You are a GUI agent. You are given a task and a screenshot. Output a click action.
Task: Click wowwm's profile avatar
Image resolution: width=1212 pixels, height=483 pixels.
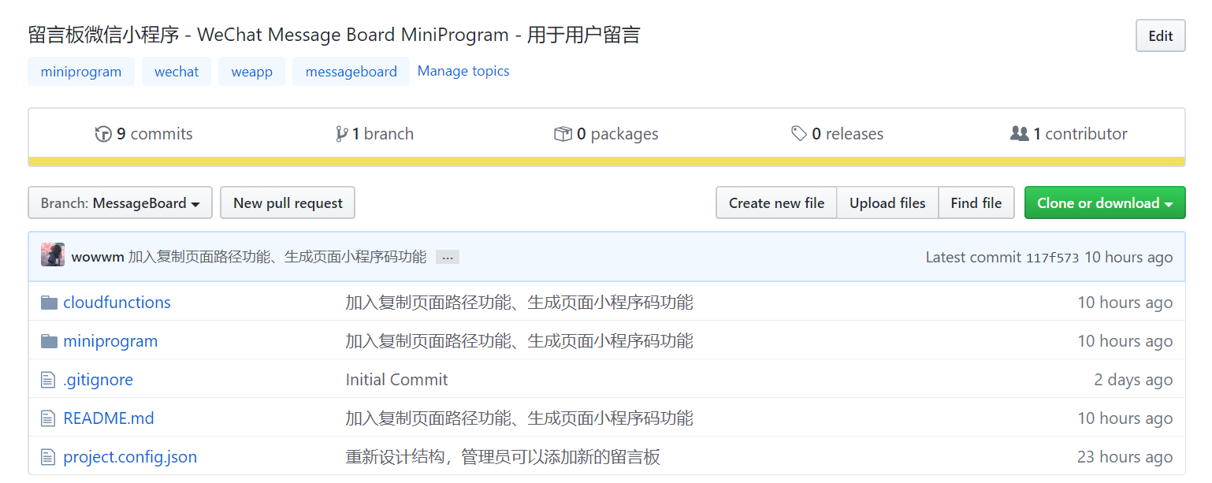pyautogui.click(x=52, y=255)
